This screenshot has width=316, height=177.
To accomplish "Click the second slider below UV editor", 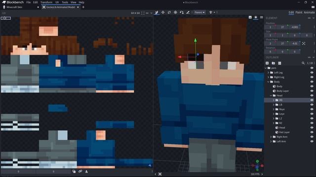I will point(53,172).
